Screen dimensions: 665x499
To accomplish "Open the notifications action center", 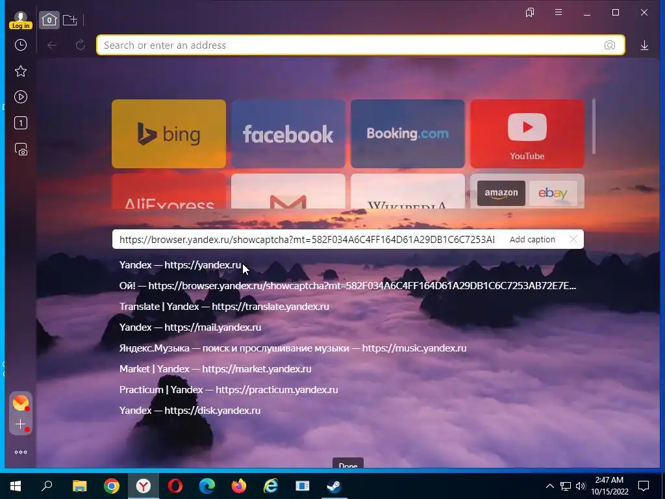I will click(644, 486).
